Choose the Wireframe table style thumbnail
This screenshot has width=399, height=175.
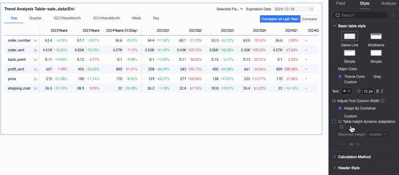[x=376, y=36]
